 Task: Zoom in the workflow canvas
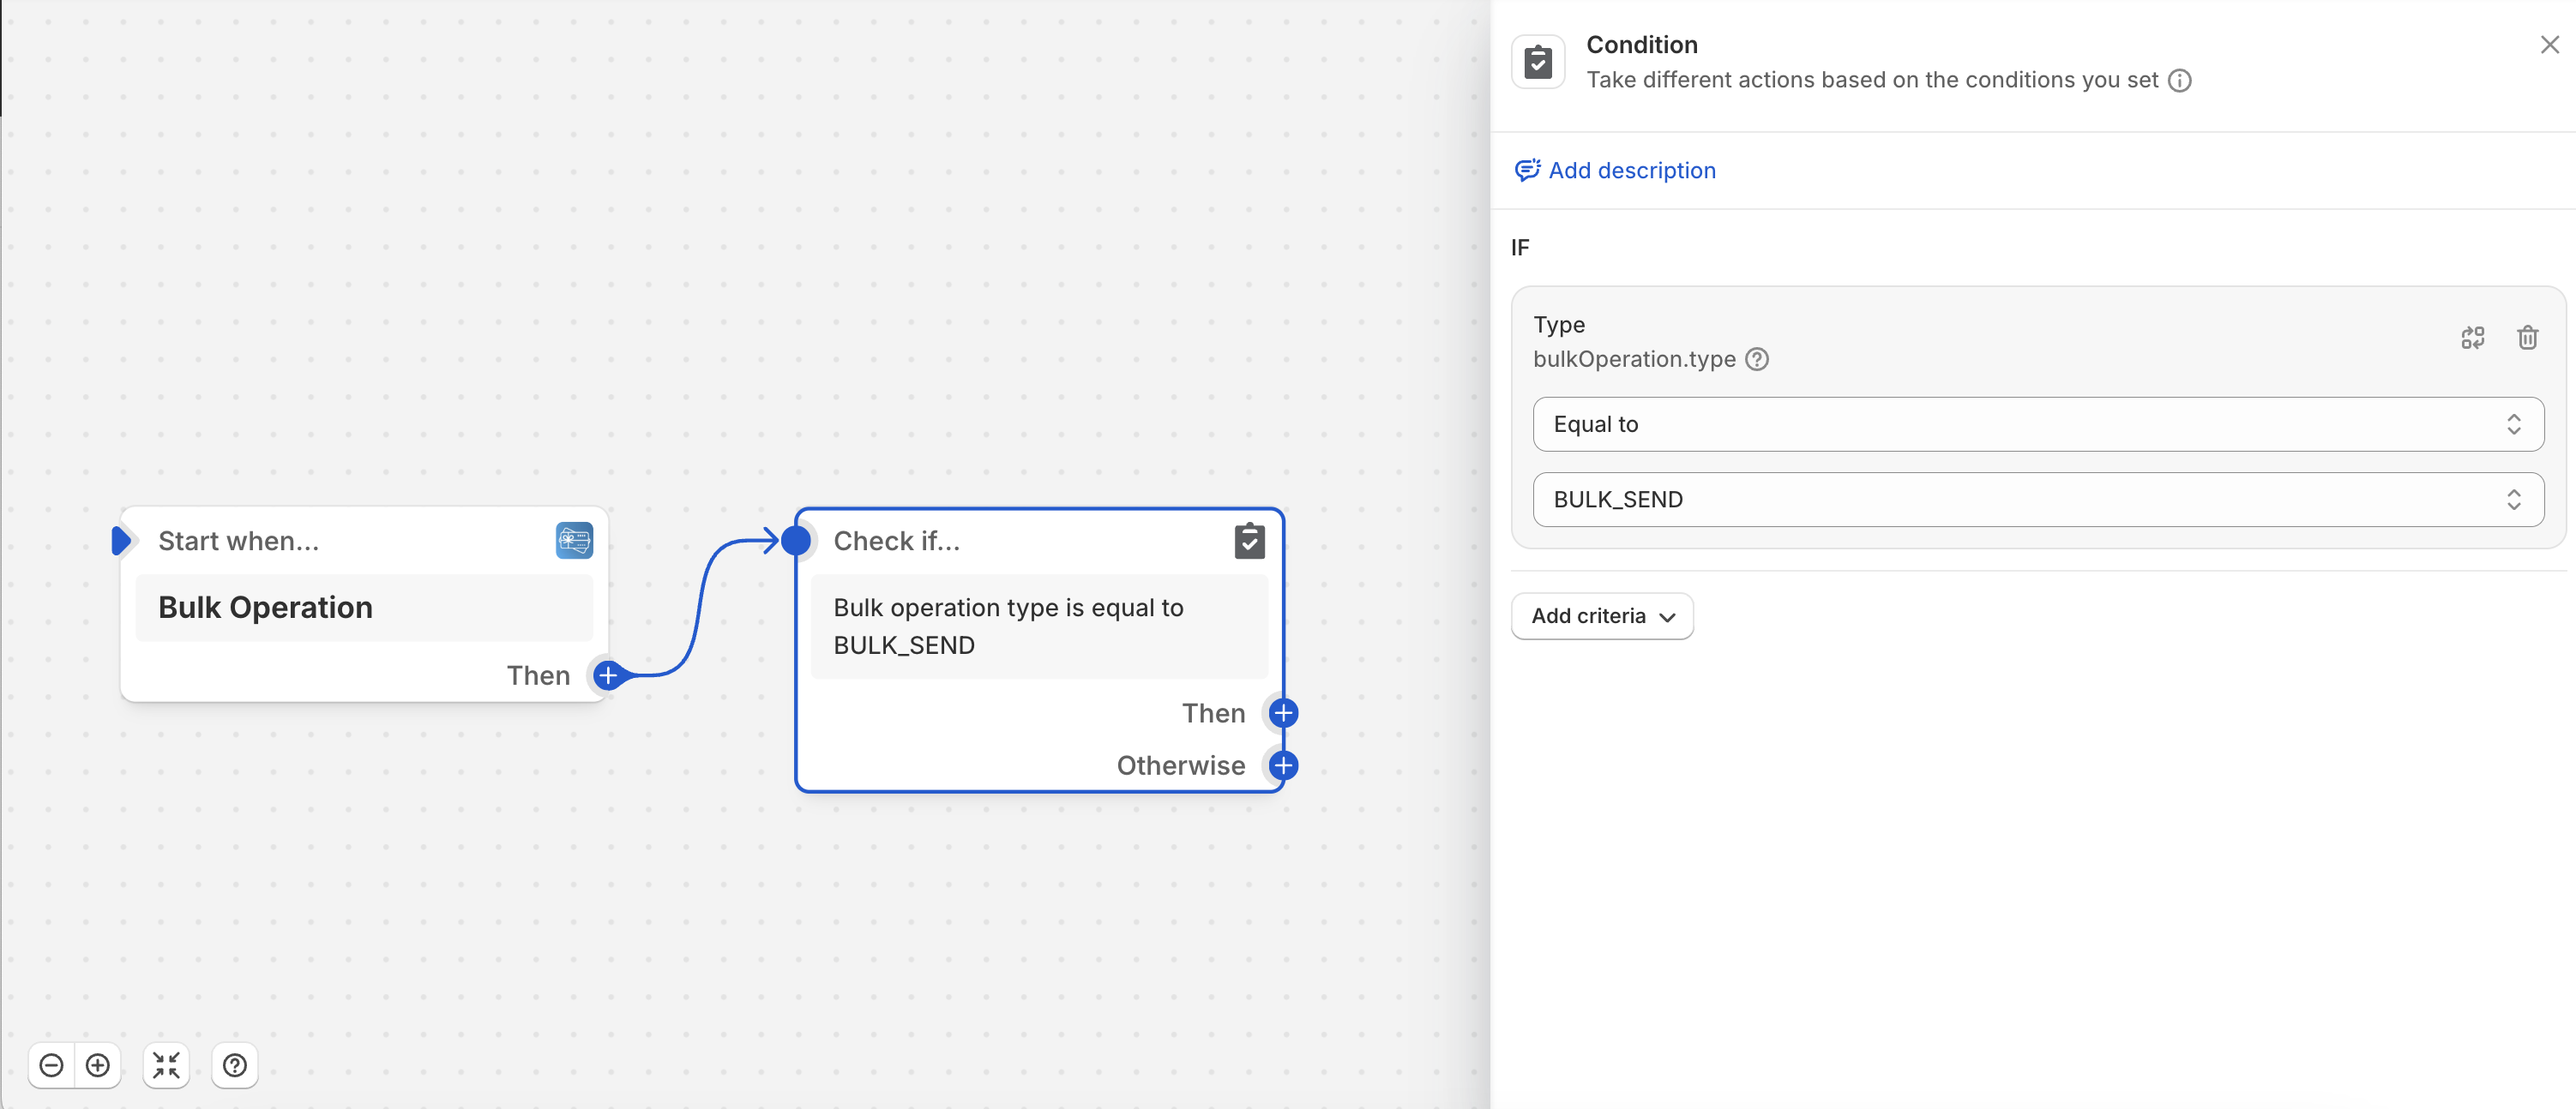(x=98, y=1065)
